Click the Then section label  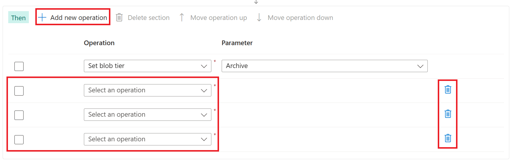(19, 18)
